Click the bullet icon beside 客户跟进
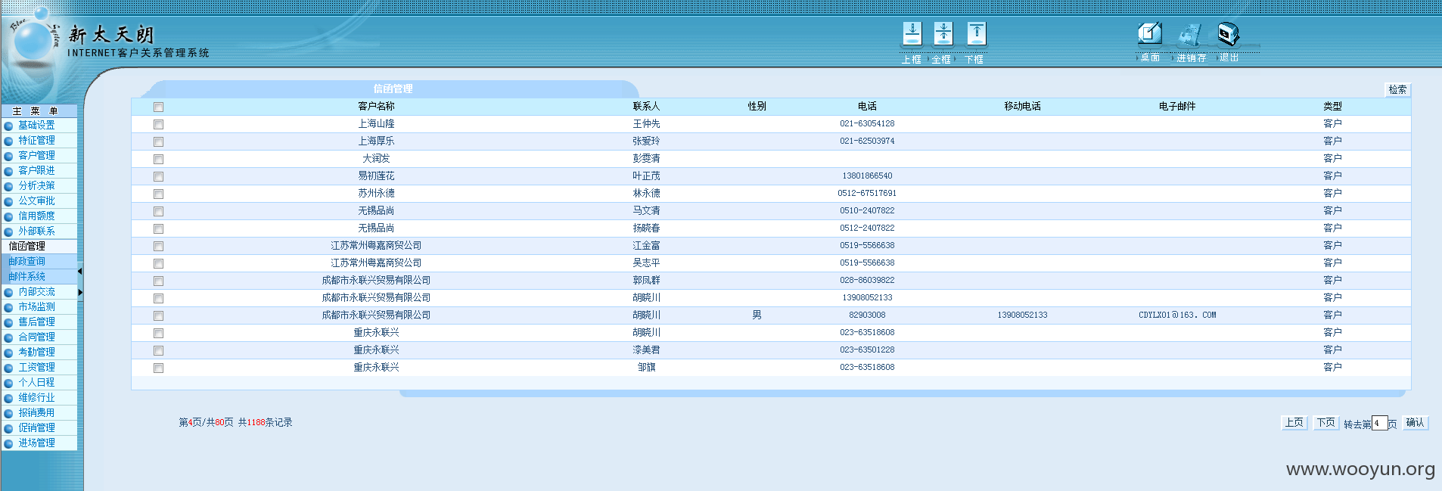1442x491 pixels. tap(9, 171)
